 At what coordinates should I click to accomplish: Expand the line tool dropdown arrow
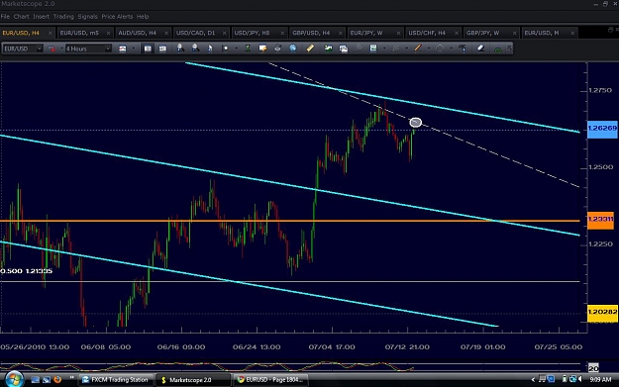429,48
